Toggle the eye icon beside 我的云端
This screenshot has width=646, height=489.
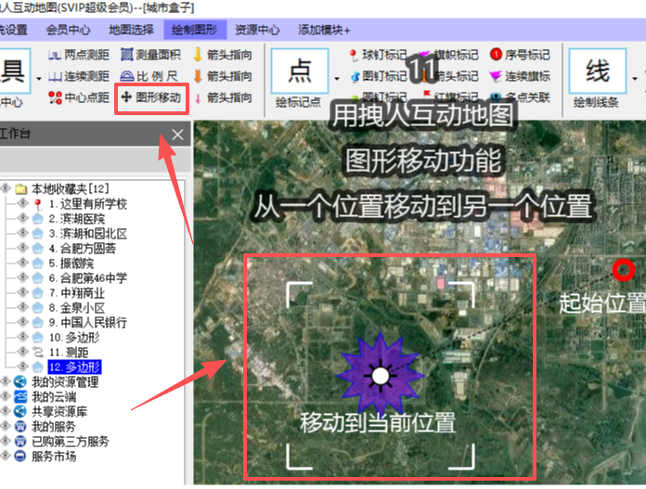pyautogui.click(x=6, y=396)
